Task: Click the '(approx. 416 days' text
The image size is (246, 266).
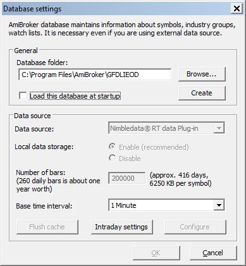Action: 179,175
